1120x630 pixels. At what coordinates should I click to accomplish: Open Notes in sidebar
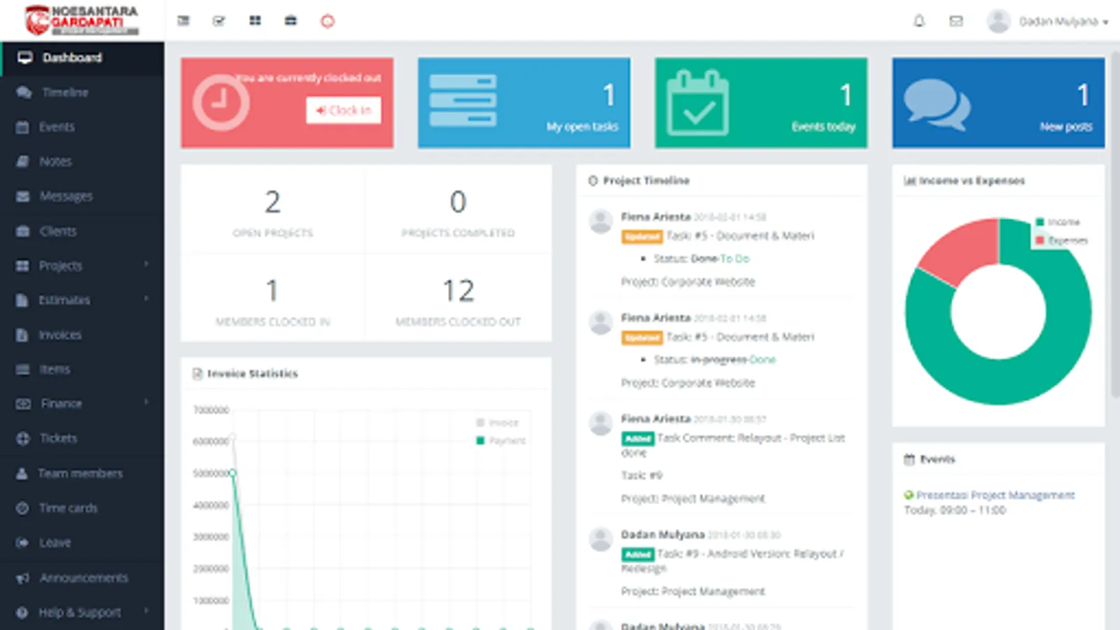click(83, 161)
